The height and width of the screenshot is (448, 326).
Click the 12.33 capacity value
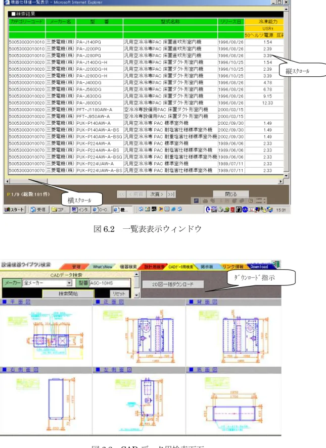tap(267, 103)
